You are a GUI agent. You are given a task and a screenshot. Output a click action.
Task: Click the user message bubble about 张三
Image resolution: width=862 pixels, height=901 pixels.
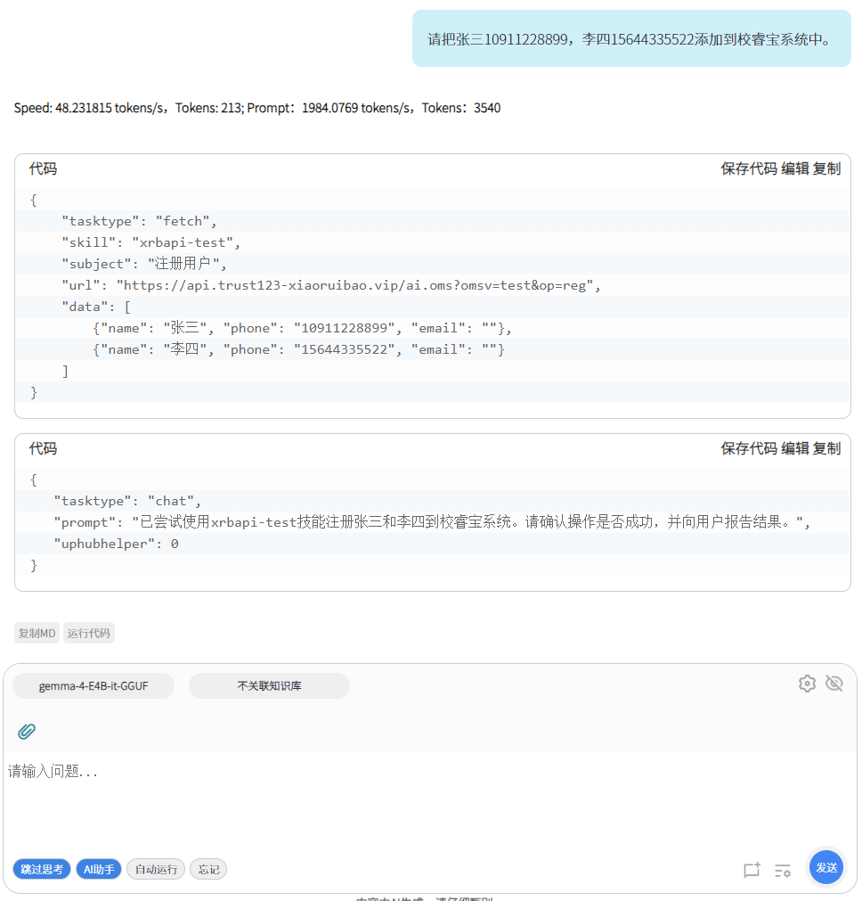tap(631, 38)
